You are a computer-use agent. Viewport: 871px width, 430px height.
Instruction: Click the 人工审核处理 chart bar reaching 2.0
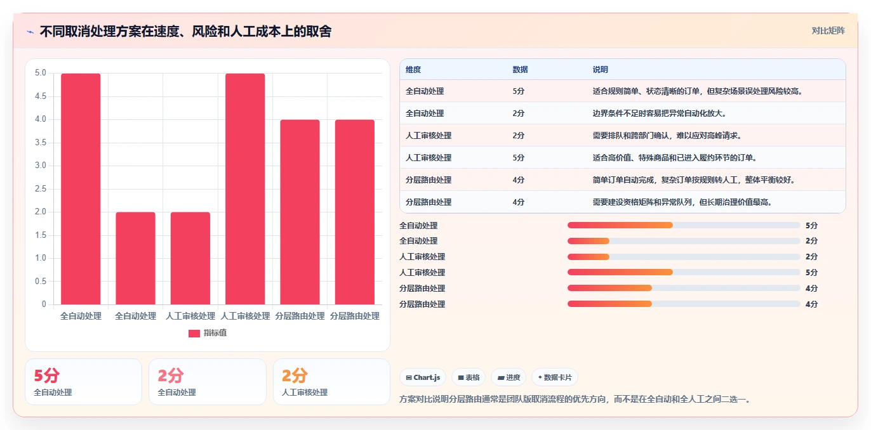[190, 258]
